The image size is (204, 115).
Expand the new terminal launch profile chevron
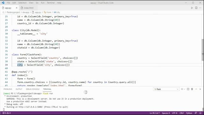[x=184, y=89]
